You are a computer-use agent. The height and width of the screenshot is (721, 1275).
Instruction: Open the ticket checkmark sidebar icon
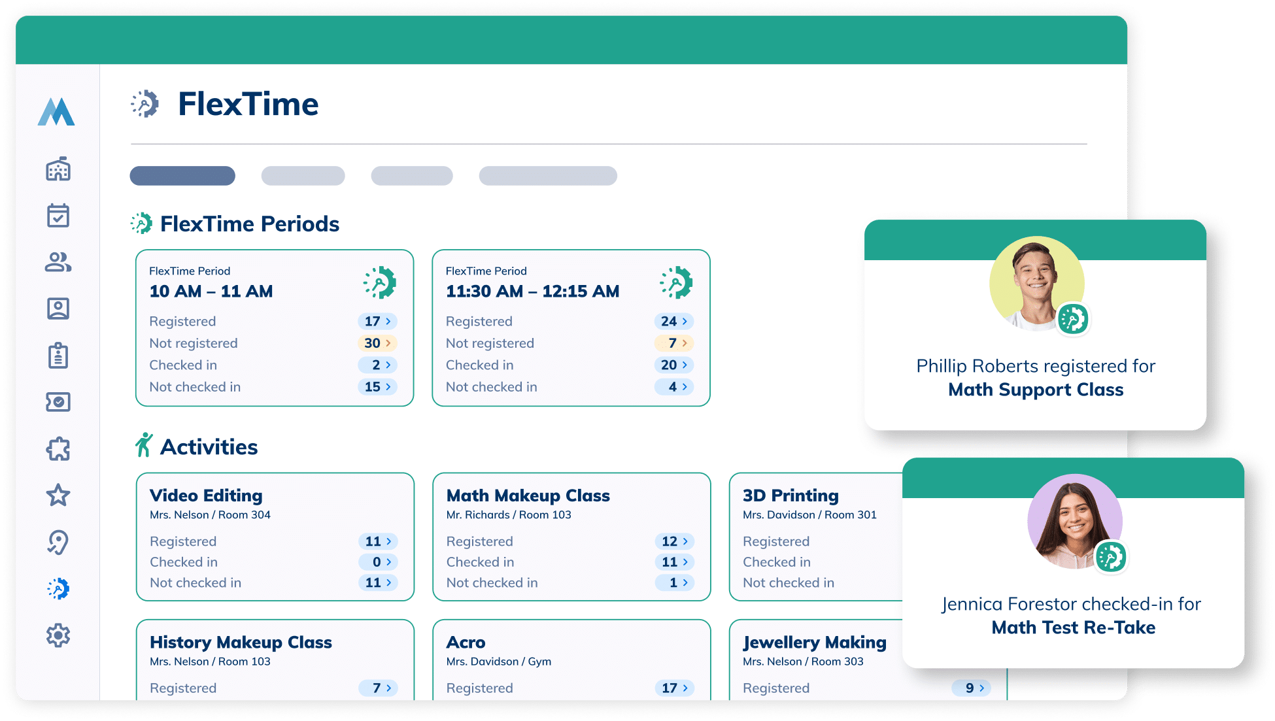point(58,402)
